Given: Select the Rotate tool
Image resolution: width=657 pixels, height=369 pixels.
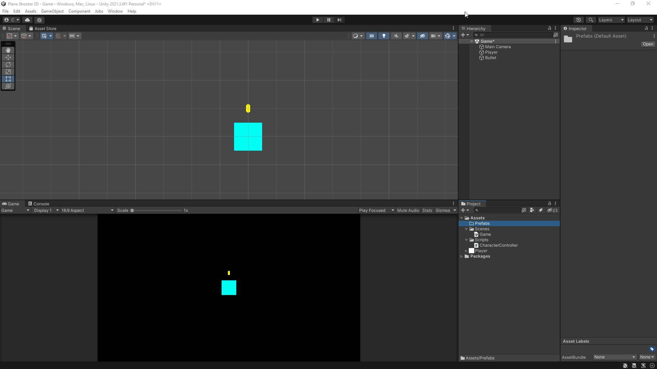Looking at the screenshot, I should [x=8, y=65].
